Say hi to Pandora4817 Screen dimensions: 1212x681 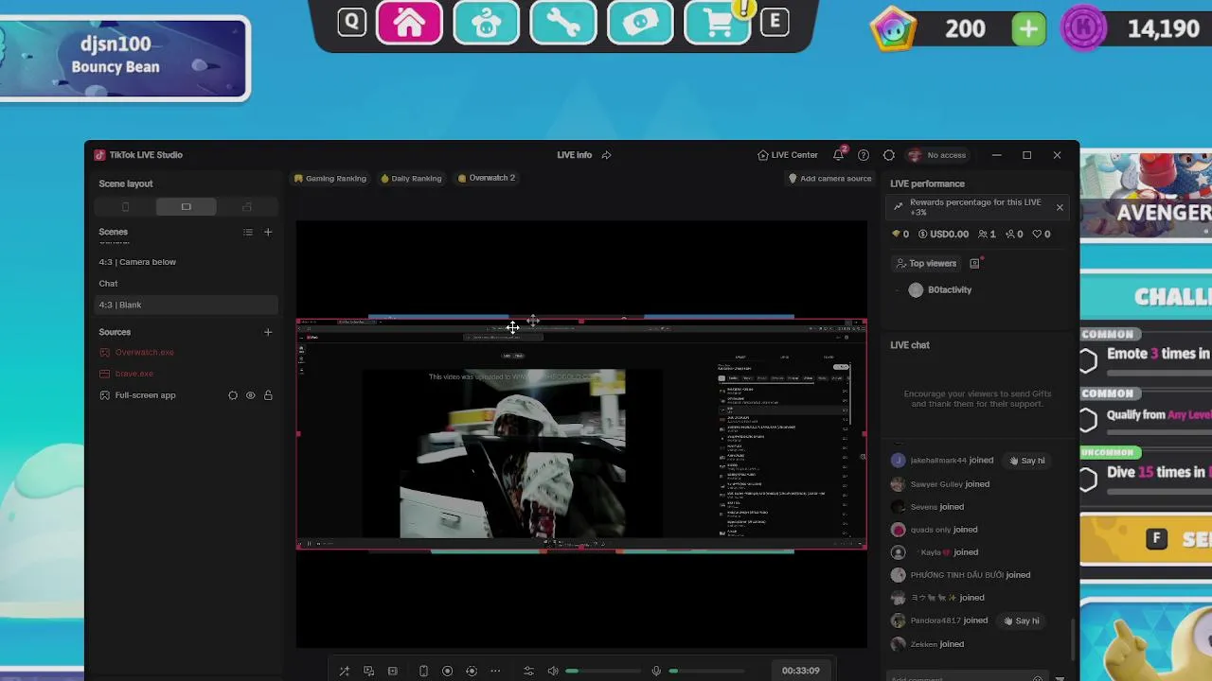pyautogui.click(x=1021, y=620)
